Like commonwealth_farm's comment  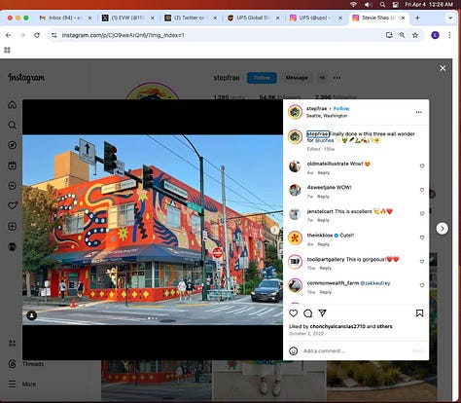pyautogui.click(x=422, y=285)
